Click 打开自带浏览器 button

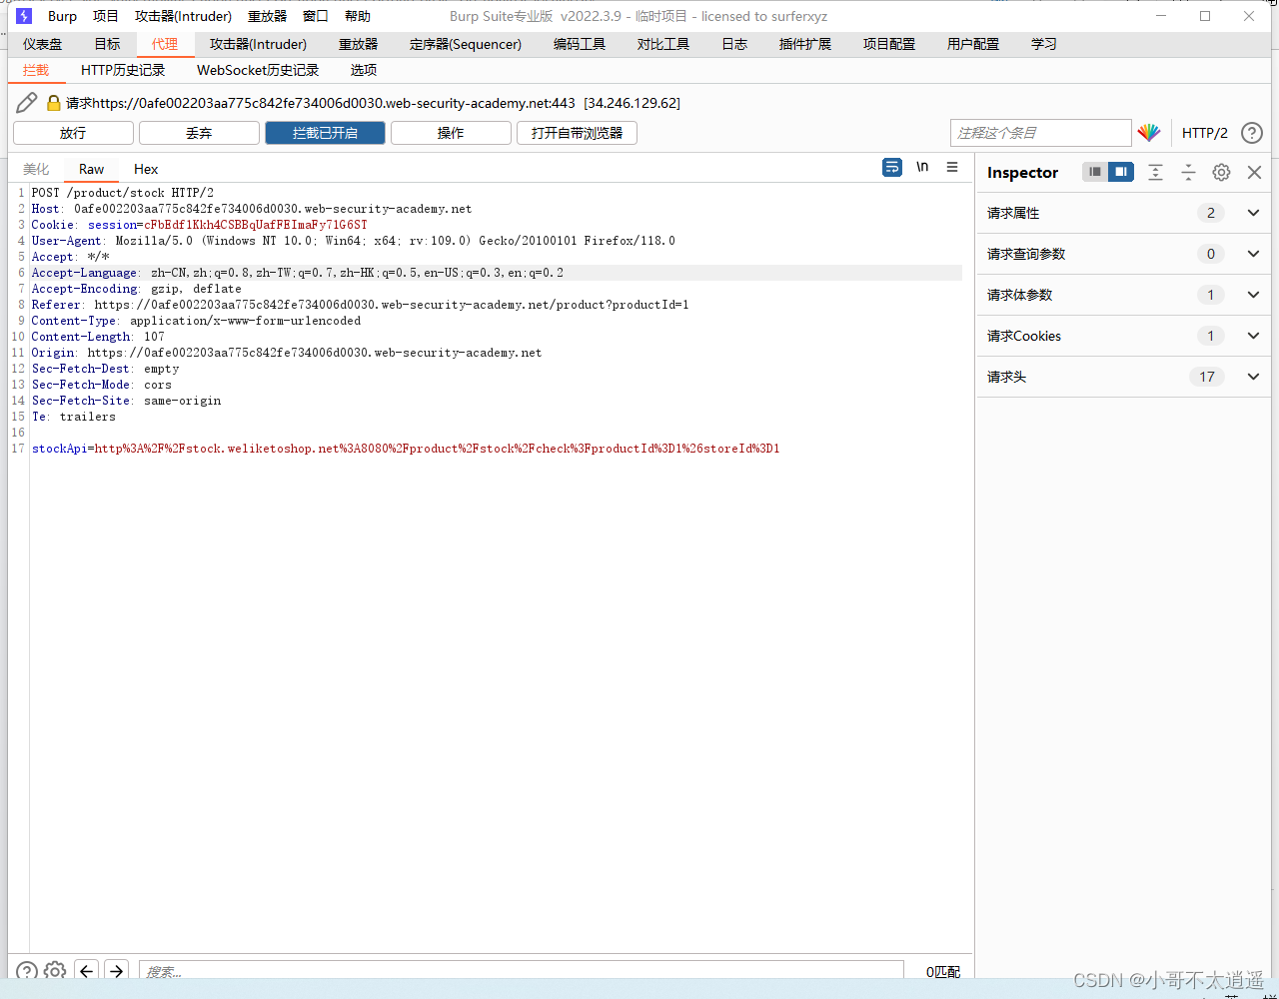pyautogui.click(x=577, y=133)
